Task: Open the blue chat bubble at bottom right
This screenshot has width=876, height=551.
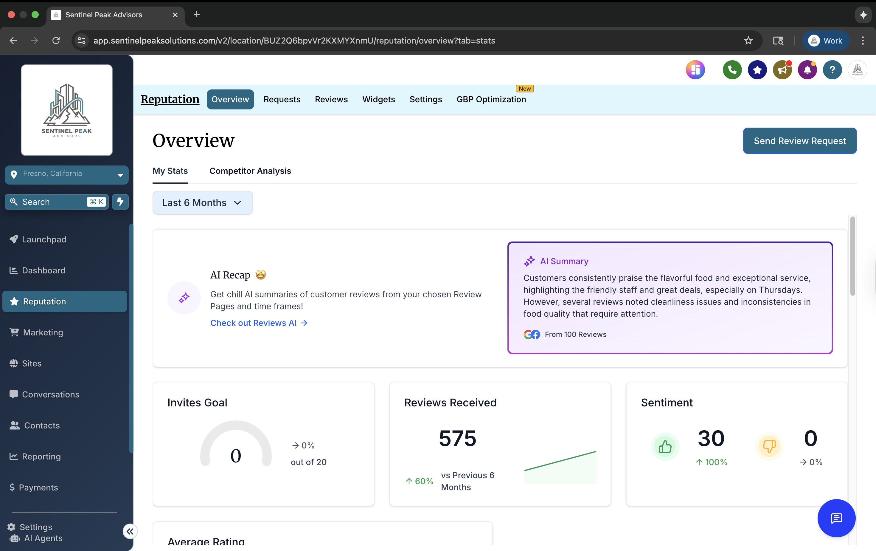Action: [x=836, y=518]
